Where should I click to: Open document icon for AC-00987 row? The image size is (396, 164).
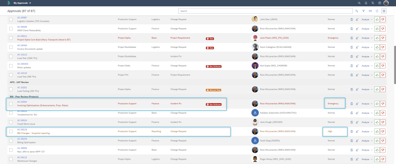[352, 19]
